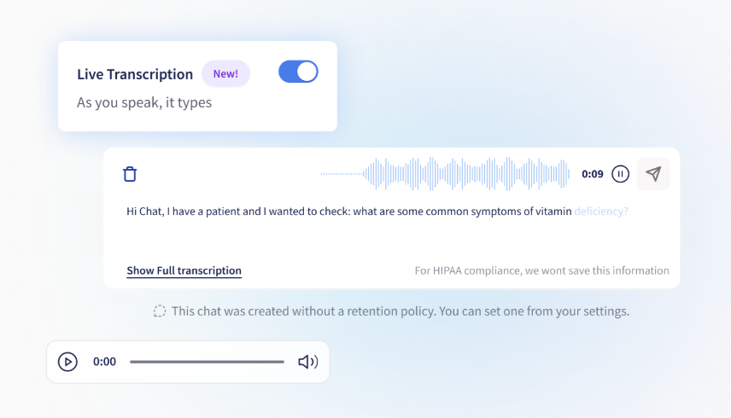Click the retention policy settings message

(401, 311)
